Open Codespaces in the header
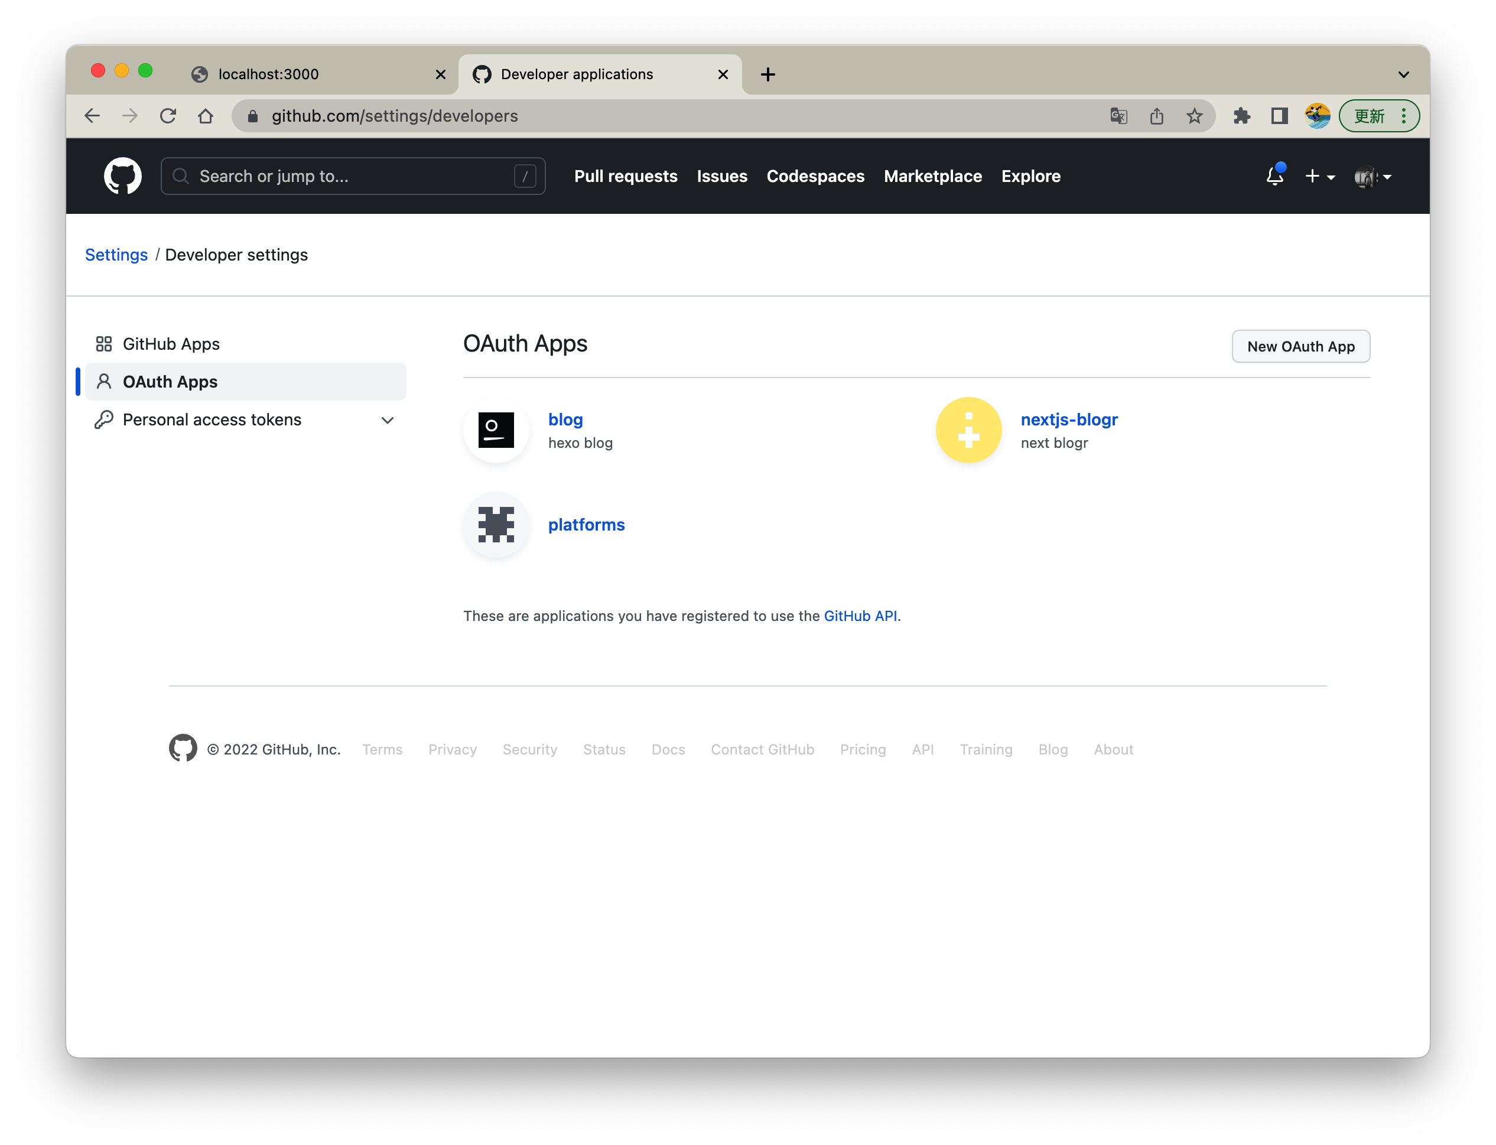1496x1145 pixels. [815, 176]
